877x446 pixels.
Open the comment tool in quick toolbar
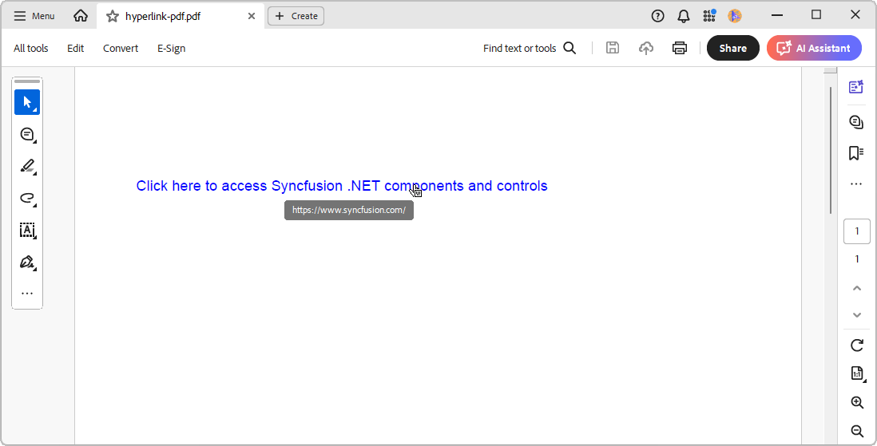(27, 134)
